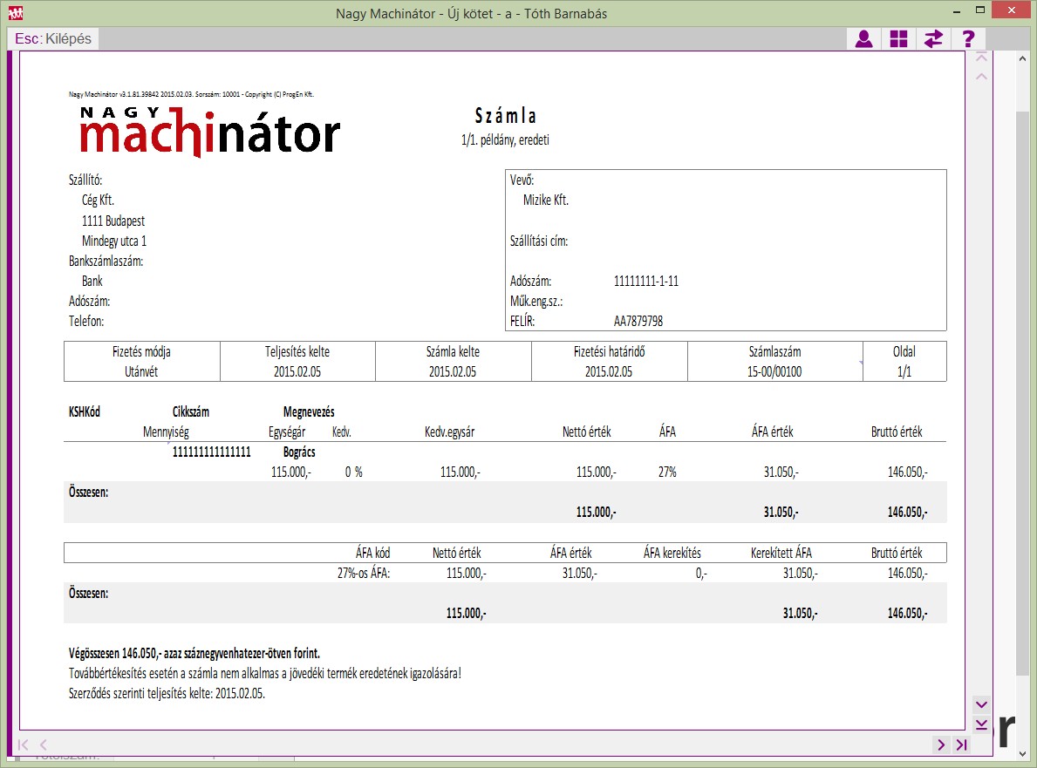Go to first page arrow
Screen dimensions: 1037x768
click(24, 744)
